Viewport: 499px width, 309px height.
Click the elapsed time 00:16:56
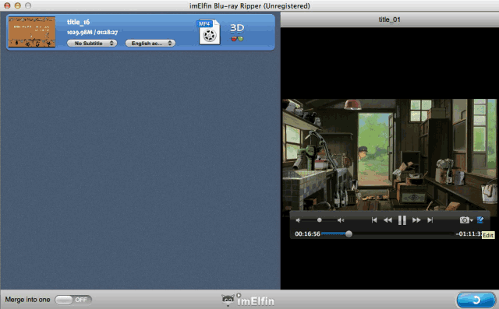(x=307, y=234)
